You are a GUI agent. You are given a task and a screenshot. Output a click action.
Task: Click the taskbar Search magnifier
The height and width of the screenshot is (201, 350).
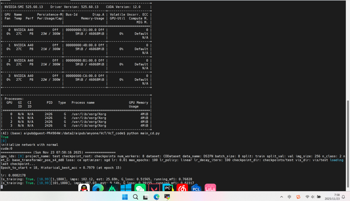click(x=135, y=197)
